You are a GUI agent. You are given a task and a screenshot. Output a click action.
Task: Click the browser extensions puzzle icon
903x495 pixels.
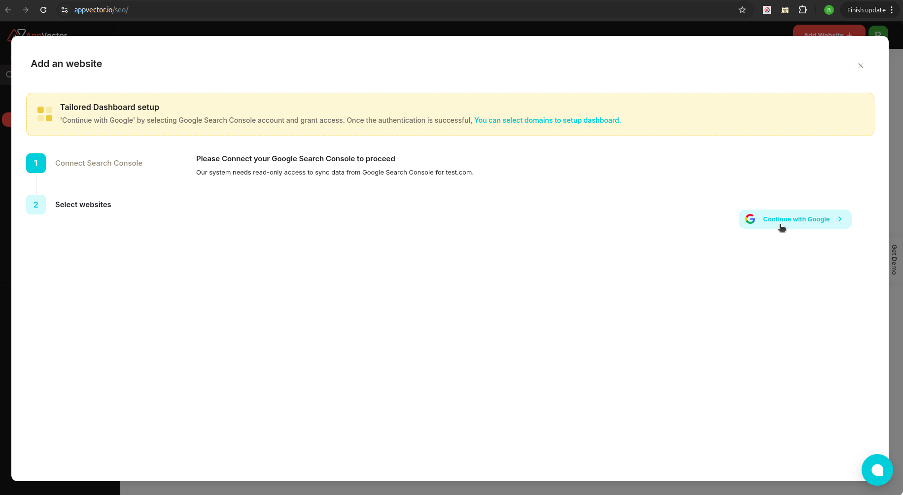[x=803, y=10]
